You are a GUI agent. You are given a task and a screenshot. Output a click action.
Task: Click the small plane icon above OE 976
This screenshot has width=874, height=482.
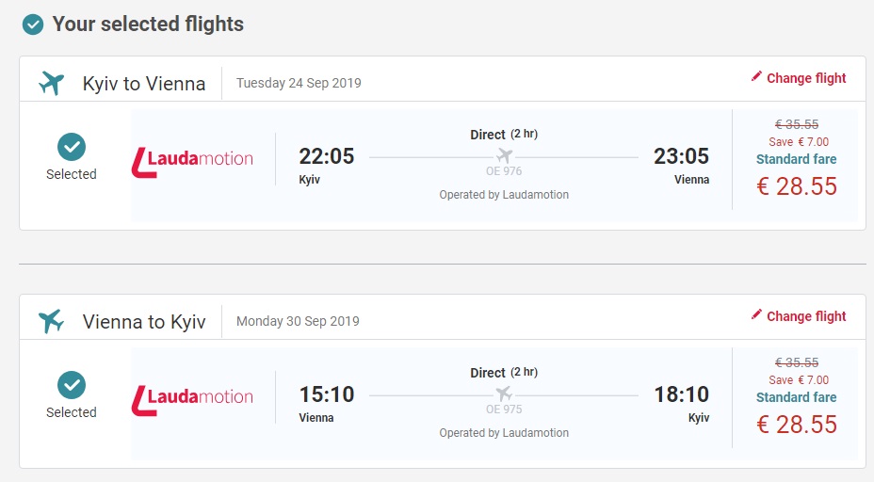tap(504, 155)
